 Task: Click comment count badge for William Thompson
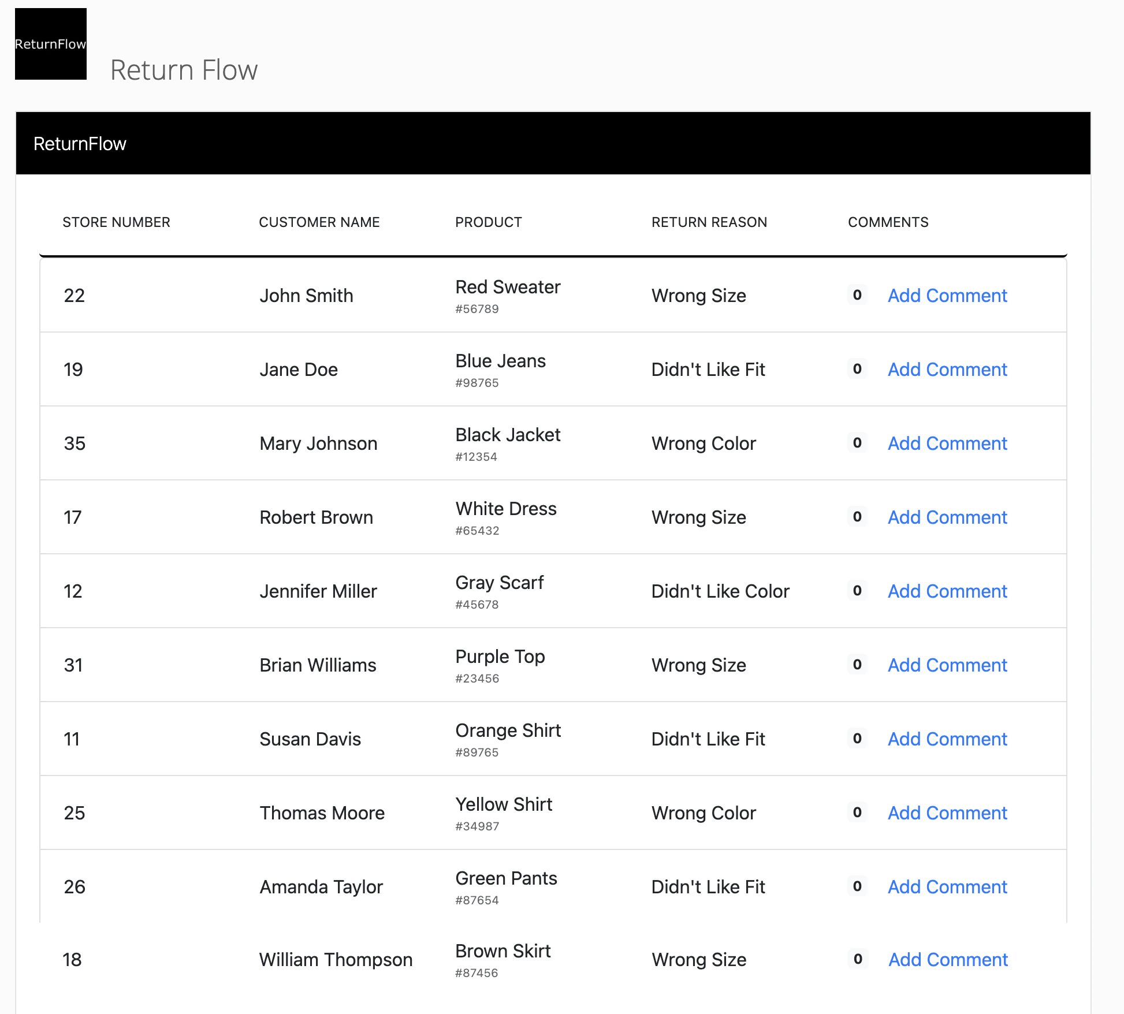click(x=858, y=959)
